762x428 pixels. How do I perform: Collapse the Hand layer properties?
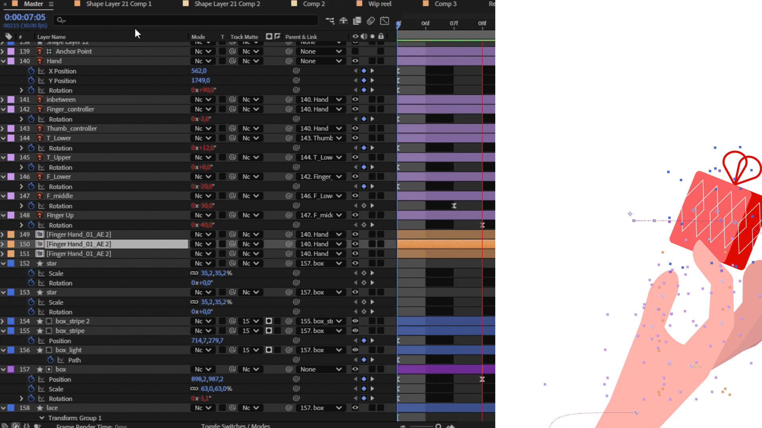coord(3,61)
